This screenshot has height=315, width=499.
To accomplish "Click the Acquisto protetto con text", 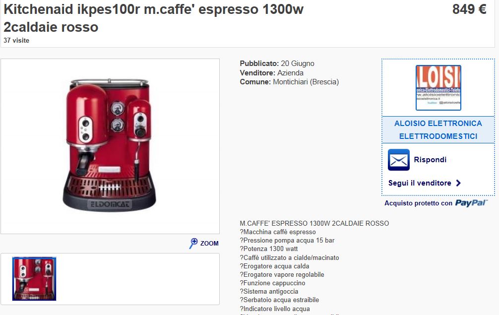I will coord(418,203).
